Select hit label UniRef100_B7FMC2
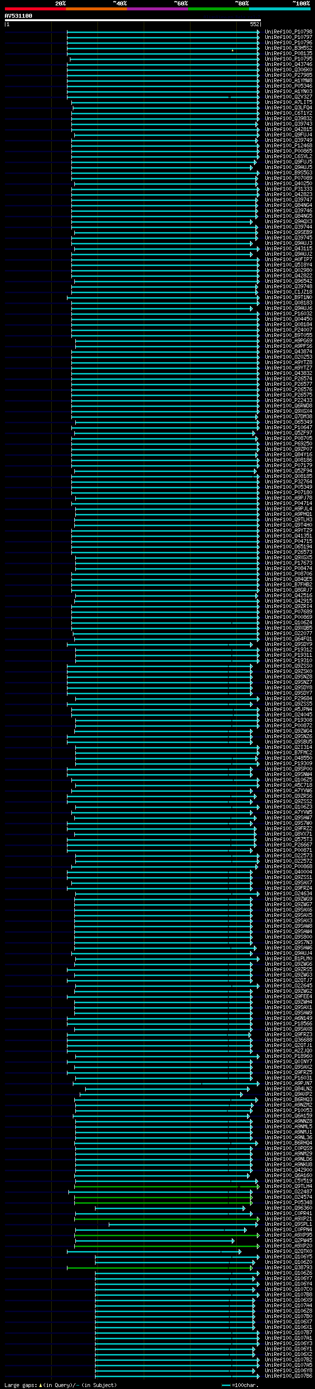 [x=288, y=752]
